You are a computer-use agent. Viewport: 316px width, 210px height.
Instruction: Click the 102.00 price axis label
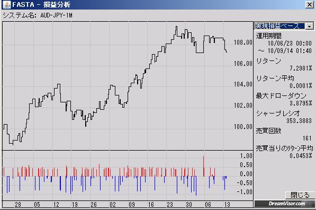[x=243, y=106]
